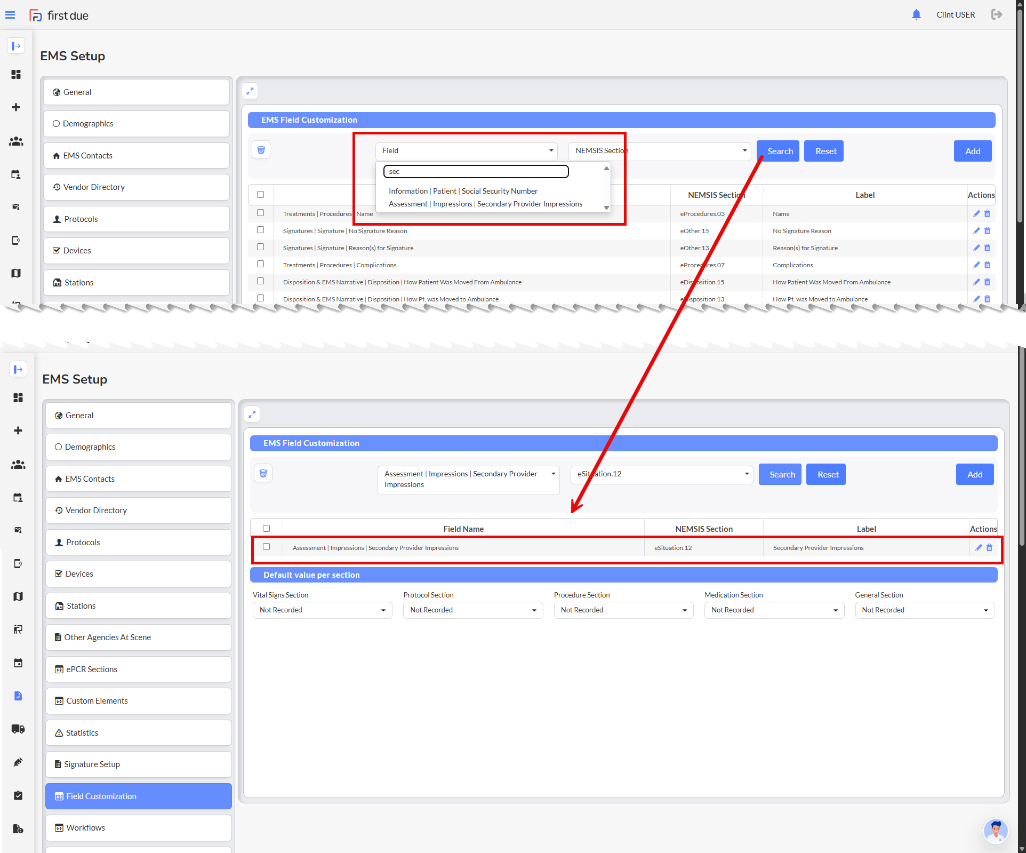The image size is (1026, 853).
Task: Select Social Security Number option in list
Action: 463,191
